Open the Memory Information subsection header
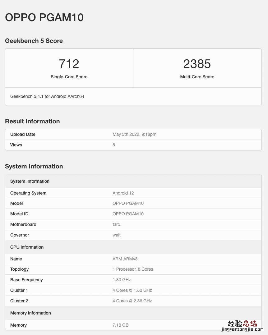Image resolution: width=268 pixels, height=335 pixels. tap(30, 313)
